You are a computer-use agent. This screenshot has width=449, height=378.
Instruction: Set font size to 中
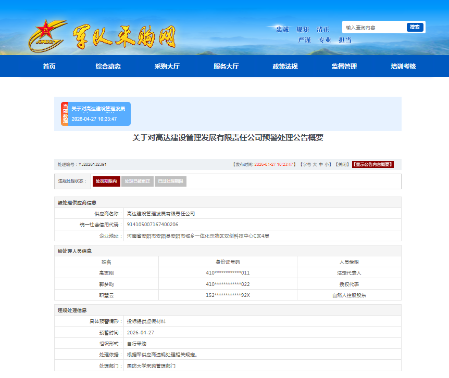tap(321, 164)
